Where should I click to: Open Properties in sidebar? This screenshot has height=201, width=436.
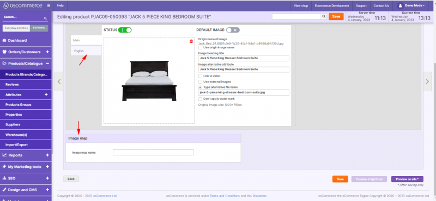pyautogui.click(x=26, y=115)
